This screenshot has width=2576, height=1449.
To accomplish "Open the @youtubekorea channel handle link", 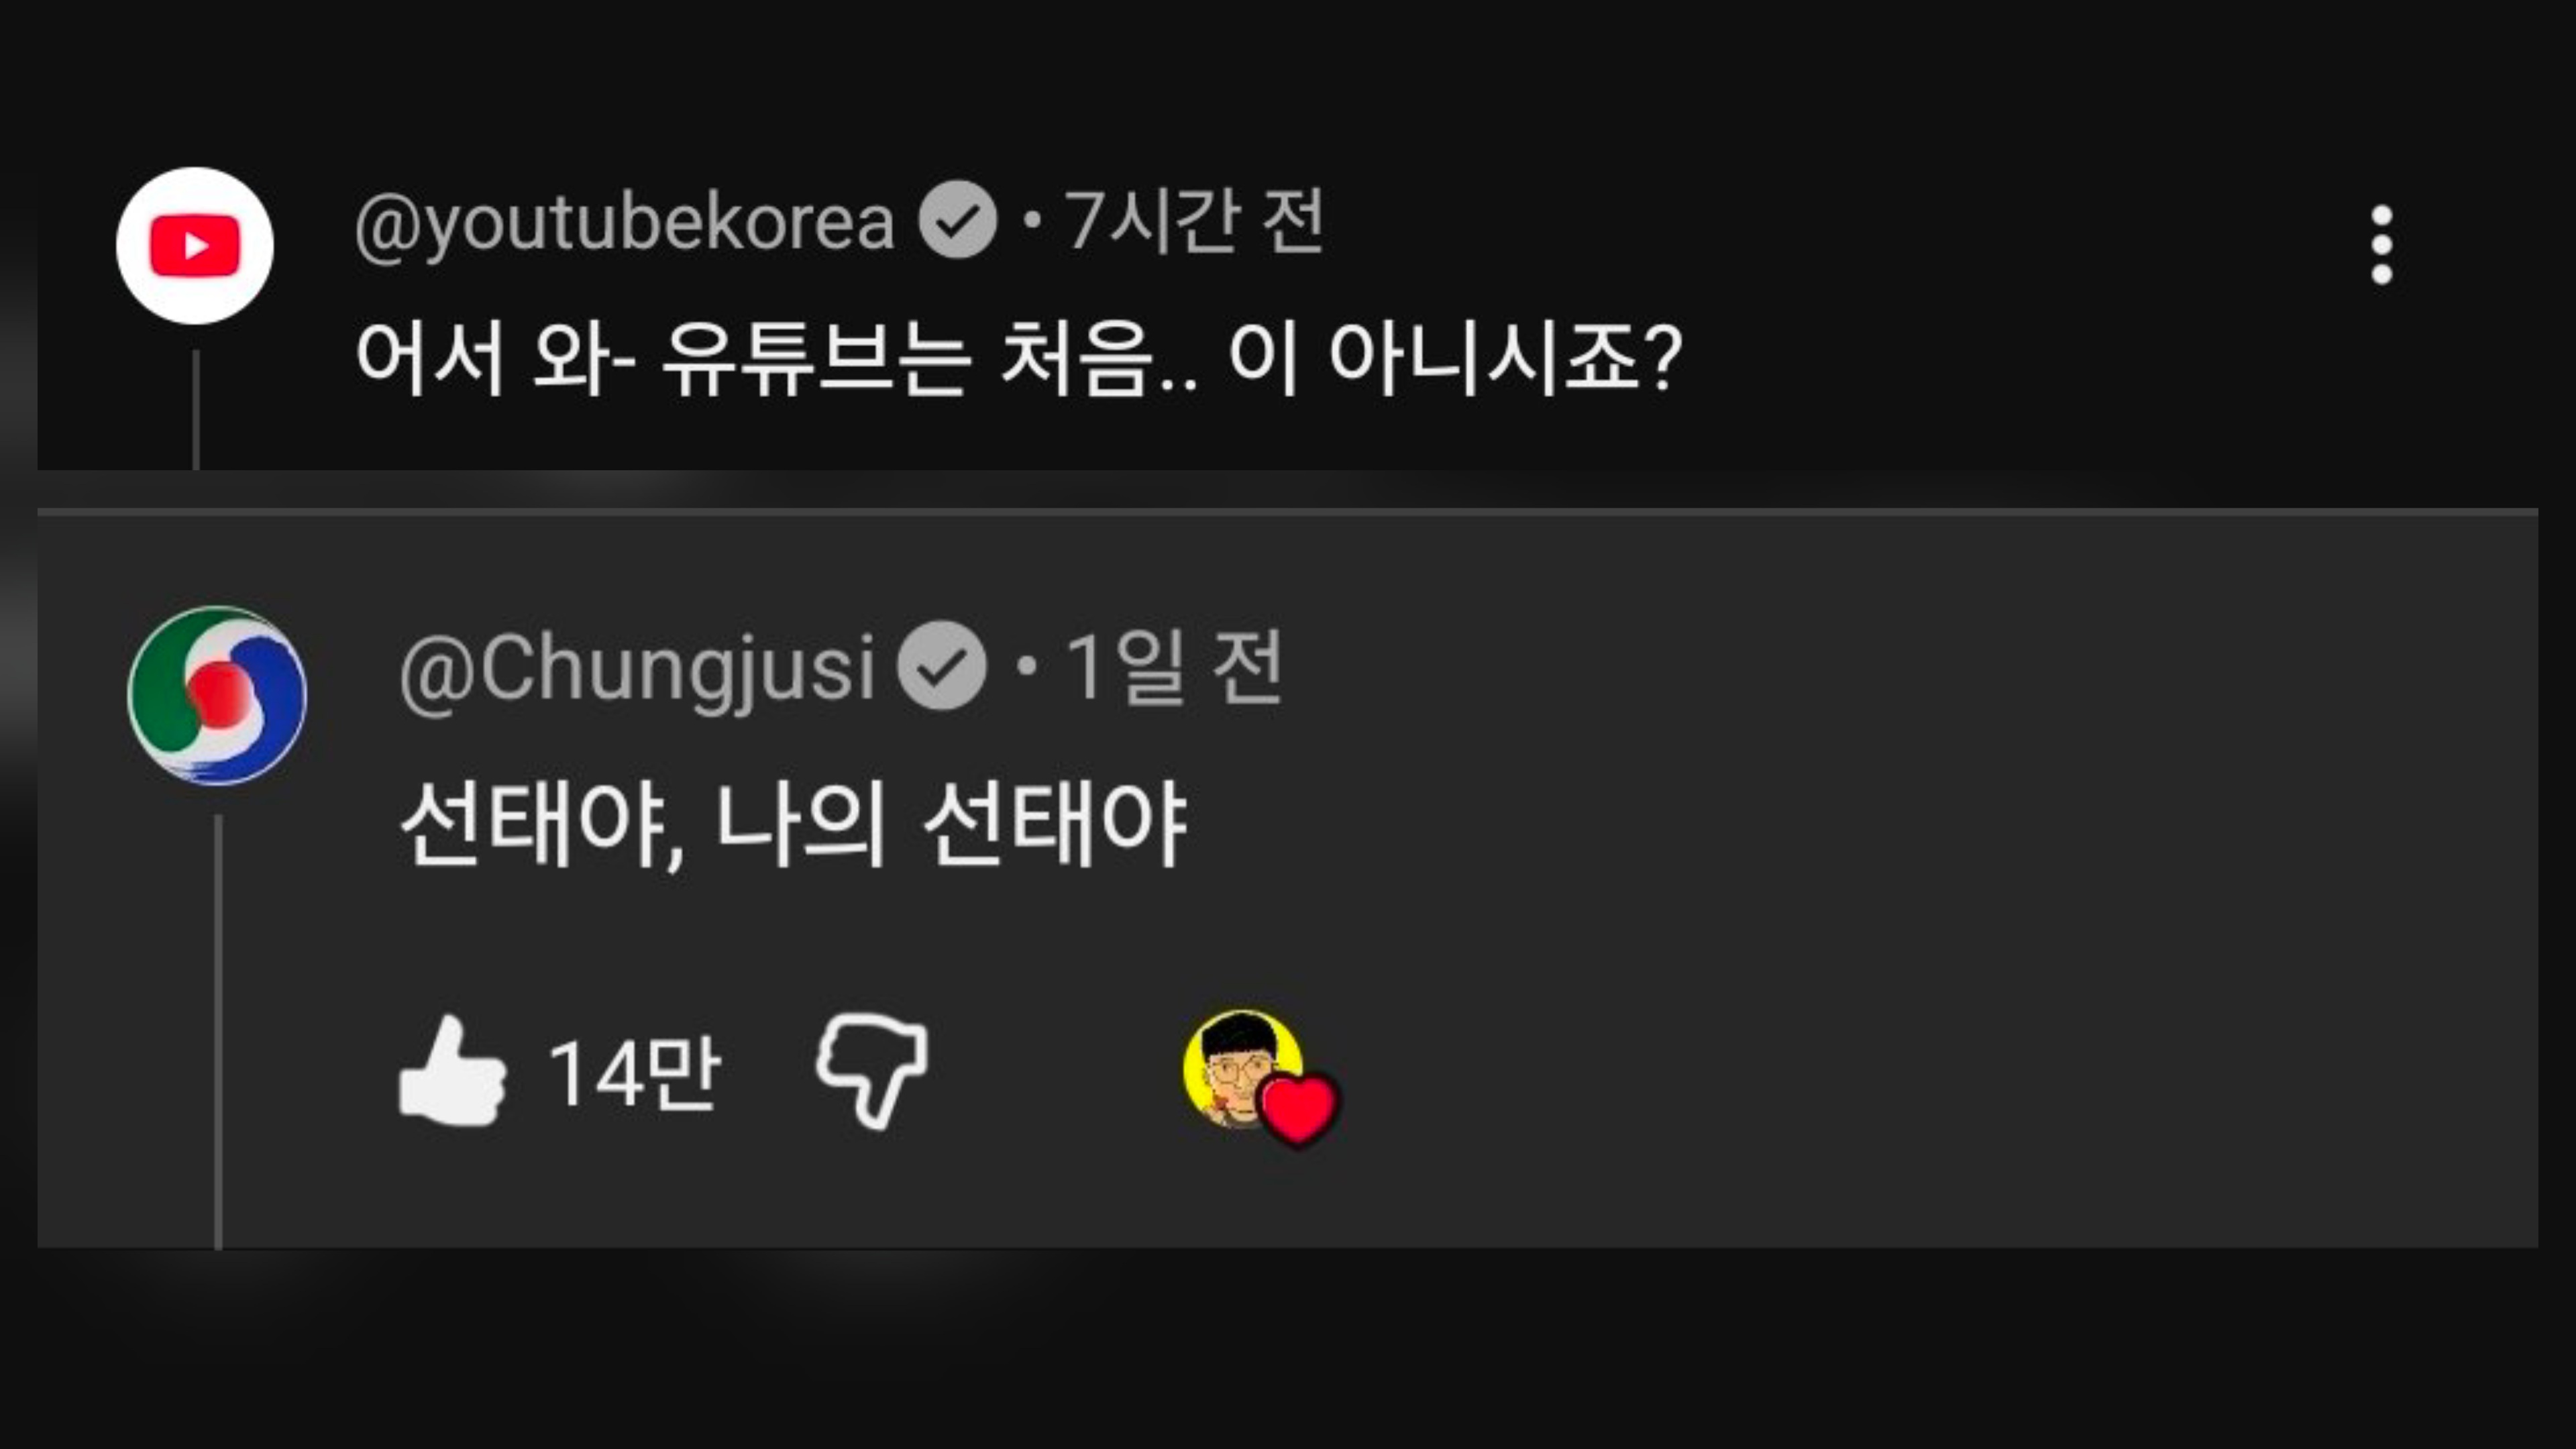I will [624, 222].
